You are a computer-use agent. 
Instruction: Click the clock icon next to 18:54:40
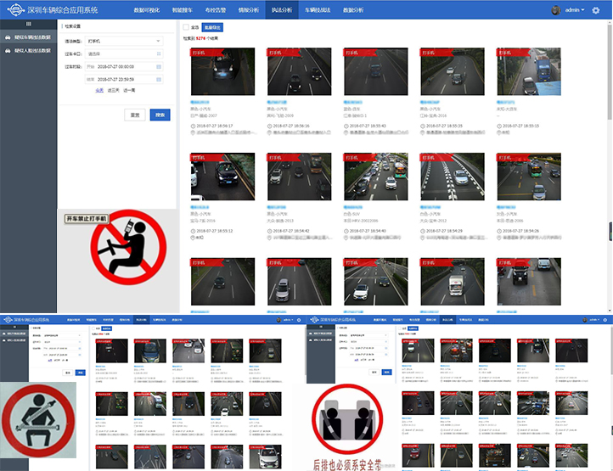tap(346, 231)
